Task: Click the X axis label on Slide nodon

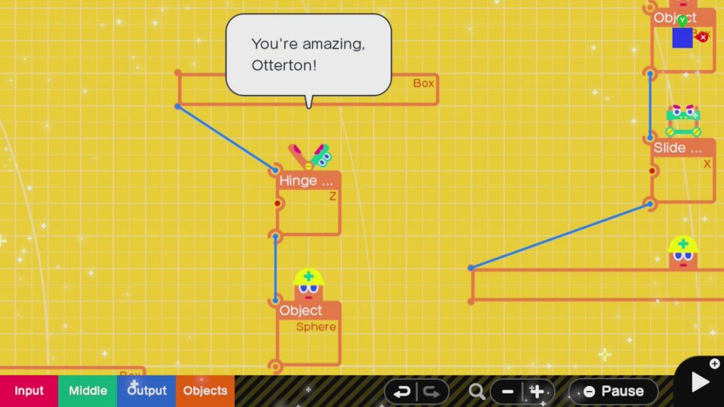Action: coord(707,164)
